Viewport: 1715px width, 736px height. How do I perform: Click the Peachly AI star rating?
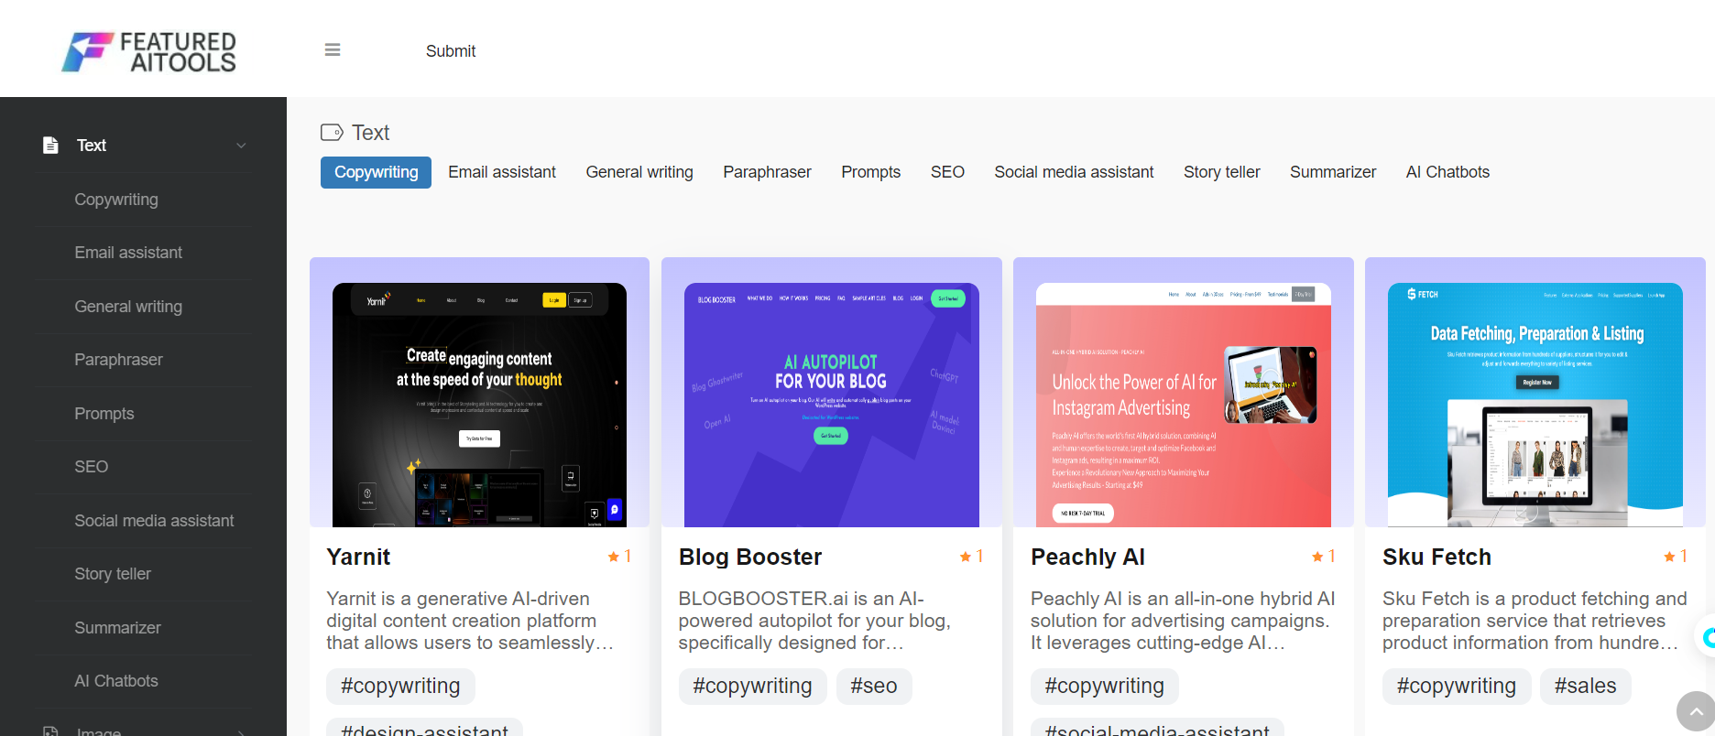[x=1324, y=556]
